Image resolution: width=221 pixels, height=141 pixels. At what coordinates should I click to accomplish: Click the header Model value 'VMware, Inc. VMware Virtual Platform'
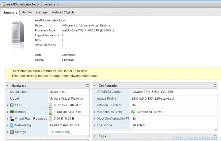(x=86, y=25)
